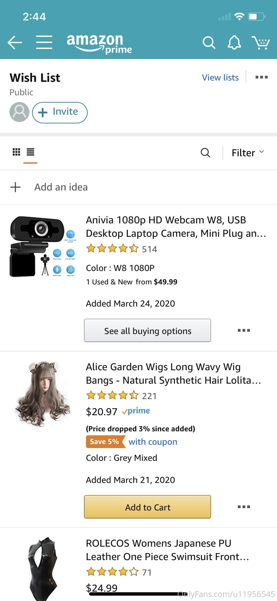Image resolution: width=277 pixels, height=601 pixels.
Task: Open the profile avatar icon
Action: 19,112
